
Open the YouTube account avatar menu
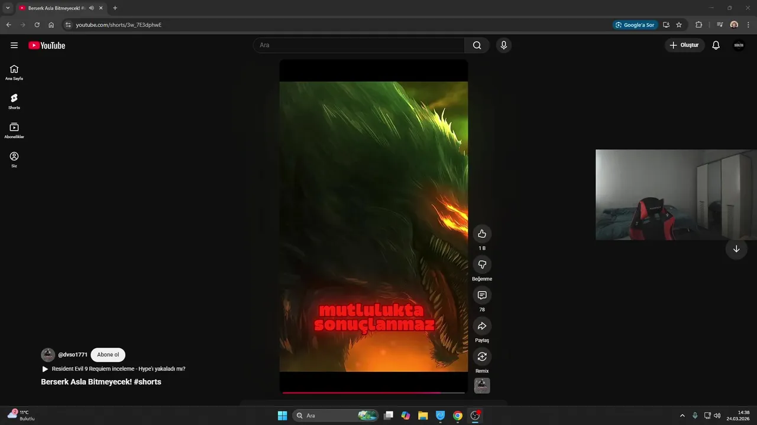[739, 45]
